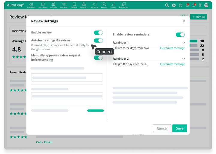The width and height of the screenshot is (216, 154).
Task: Open the Inventory nav icon
Action: click(x=84, y=5)
